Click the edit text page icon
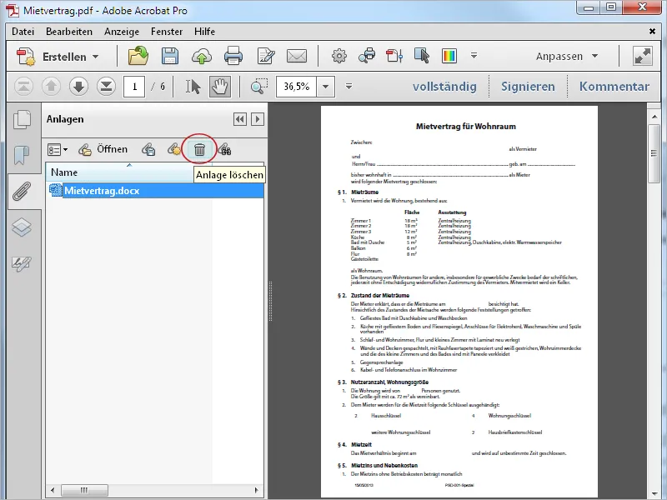Screen dimensions: 667x500 point(266,56)
